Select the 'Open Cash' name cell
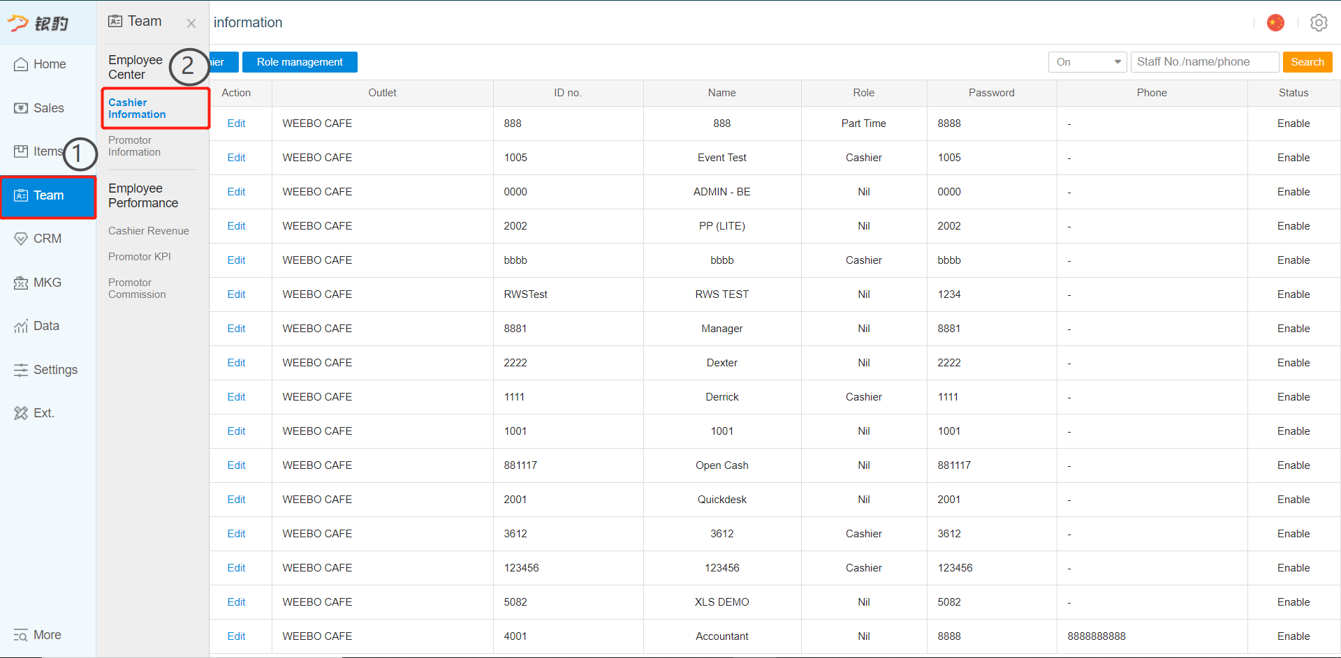Image resolution: width=1341 pixels, height=658 pixels. (x=721, y=465)
